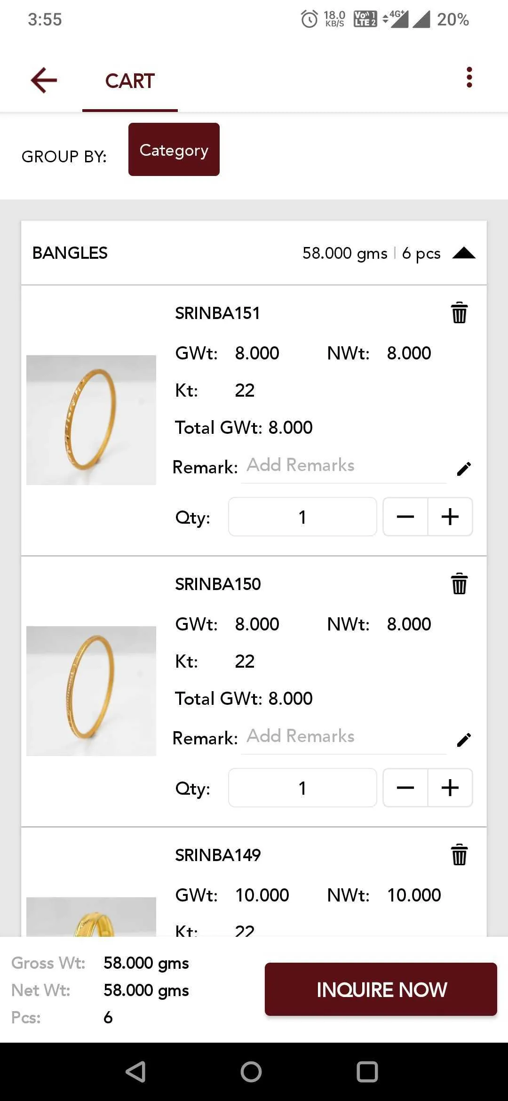Edit remark pencil for SRINBA151
This screenshot has width=508, height=1101.
(464, 469)
